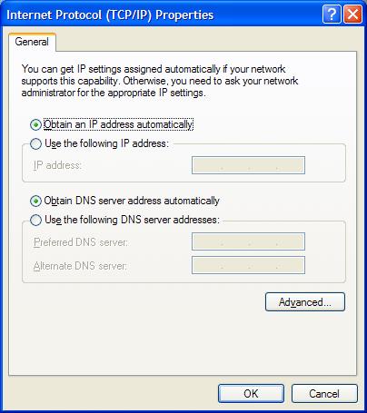
Task: Click the IP address input box
Action: 248,165
